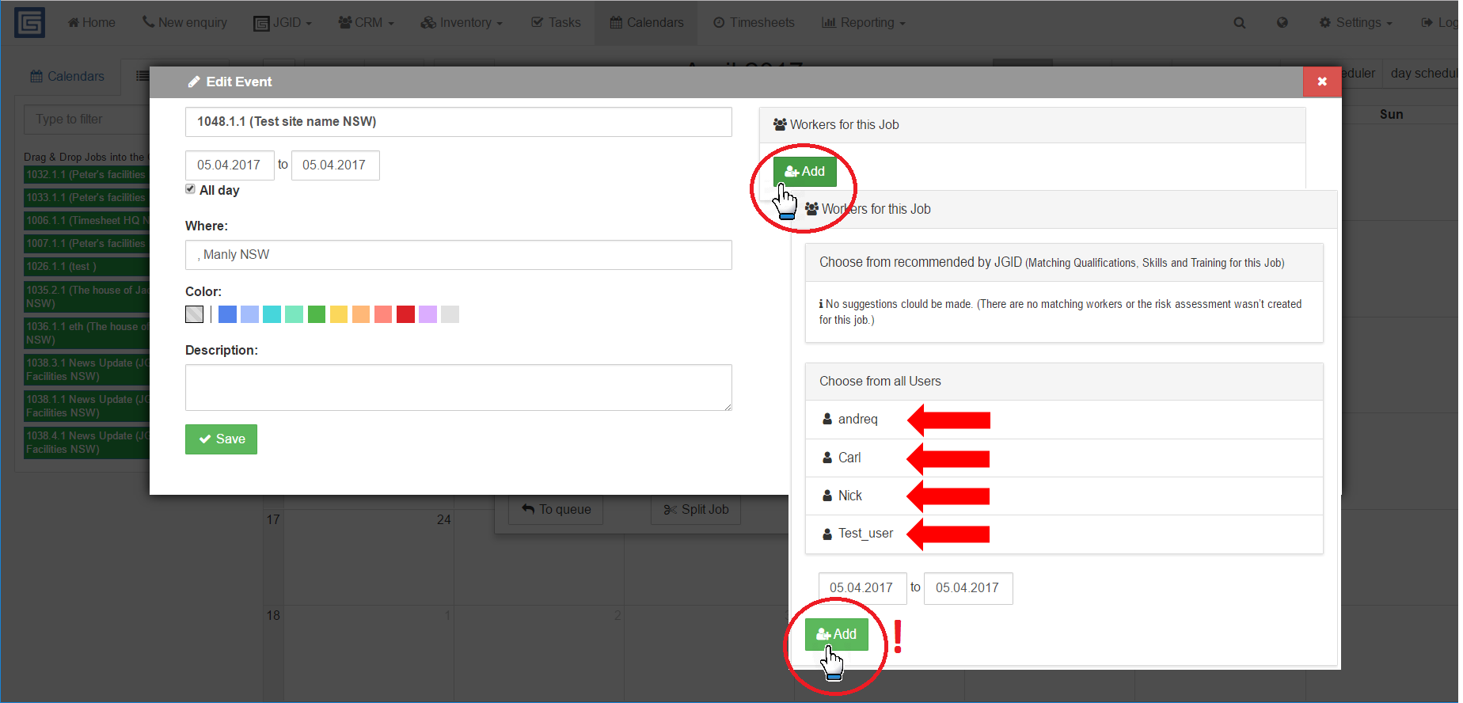The width and height of the screenshot is (1463, 703).
Task: Pick the orange color swatch
Action: tap(361, 314)
